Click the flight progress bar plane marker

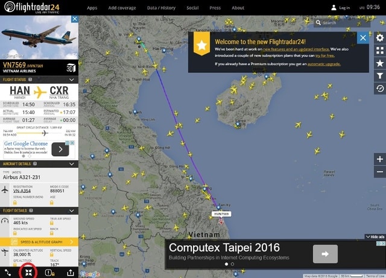45,133
